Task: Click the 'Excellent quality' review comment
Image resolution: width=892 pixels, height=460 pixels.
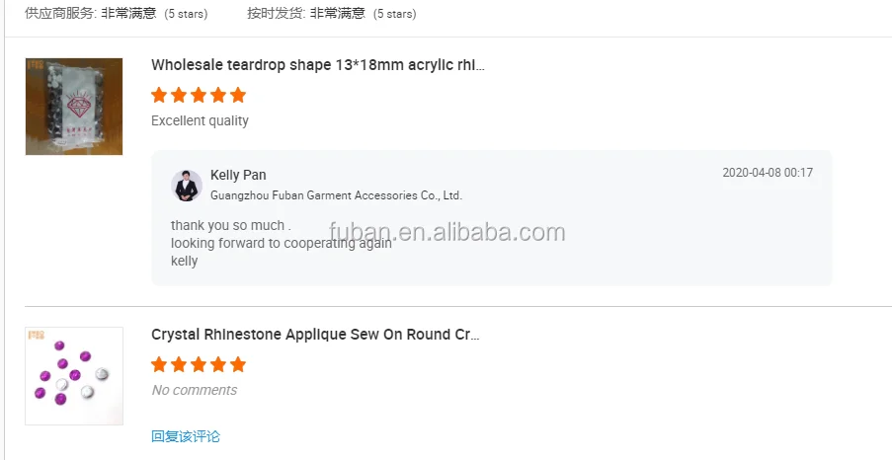Action: click(x=200, y=120)
